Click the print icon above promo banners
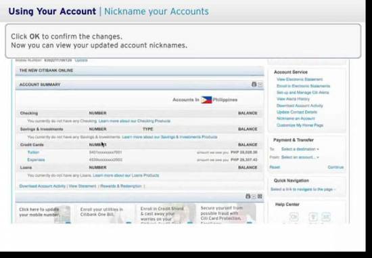Viewport: 372px width, 258px height. tap(248, 196)
